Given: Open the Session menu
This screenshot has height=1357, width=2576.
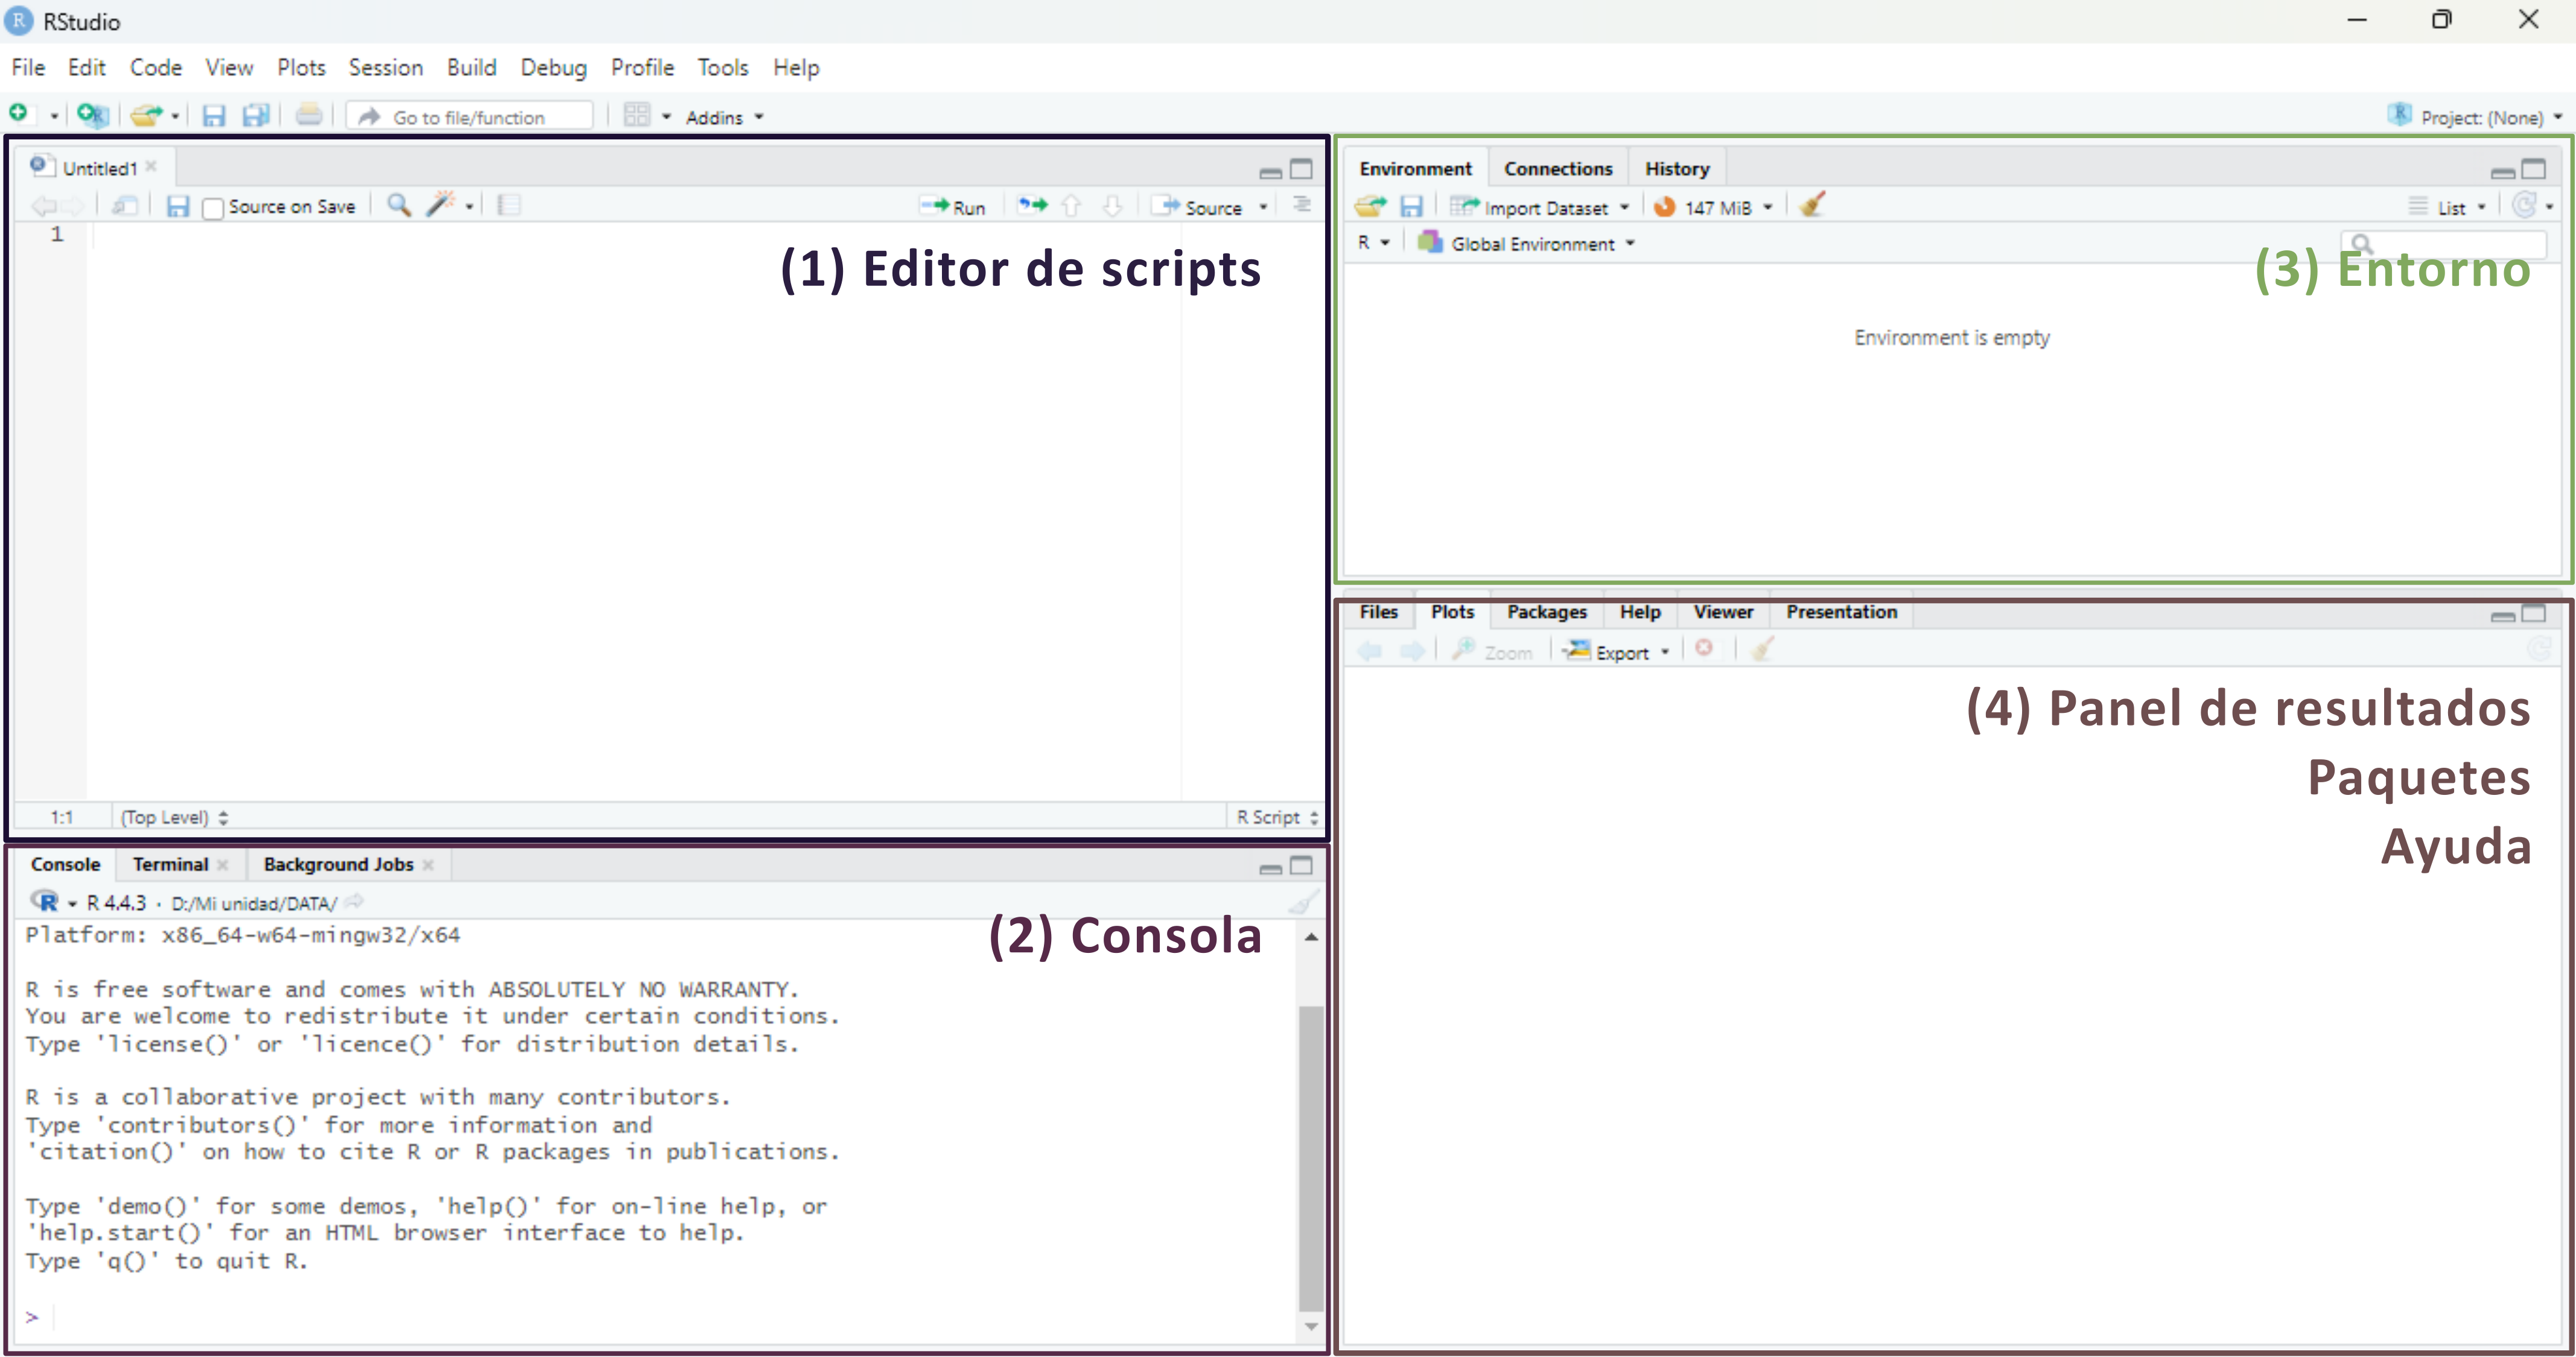Looking at the screenshot, I should pyautogui.click(x=385, y=67).
